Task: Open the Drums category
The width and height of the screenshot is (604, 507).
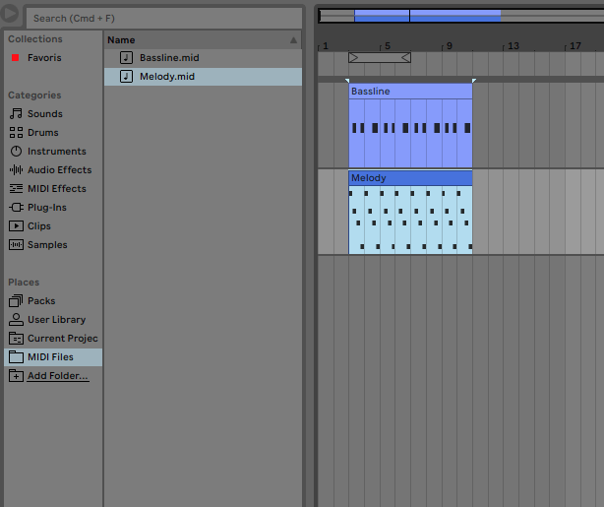Action: (x=42, y=133)
